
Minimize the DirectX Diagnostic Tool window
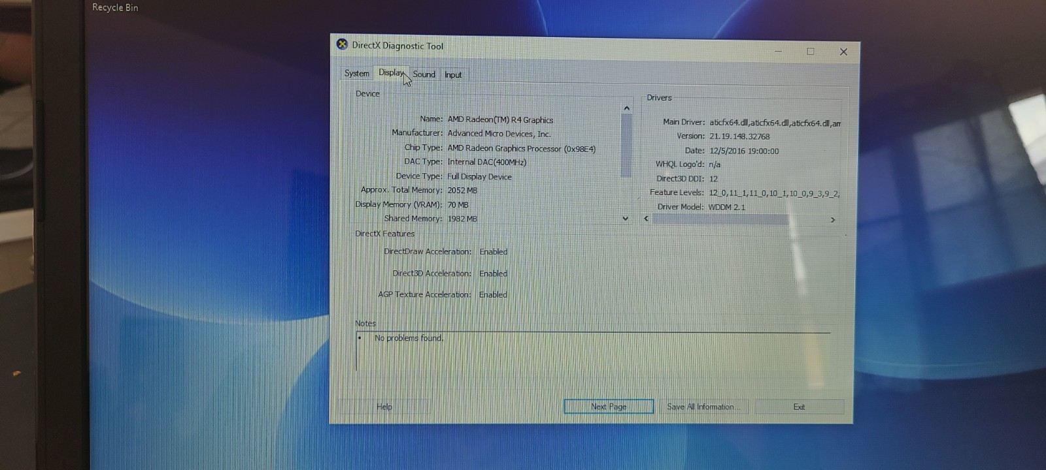point(778,51)
